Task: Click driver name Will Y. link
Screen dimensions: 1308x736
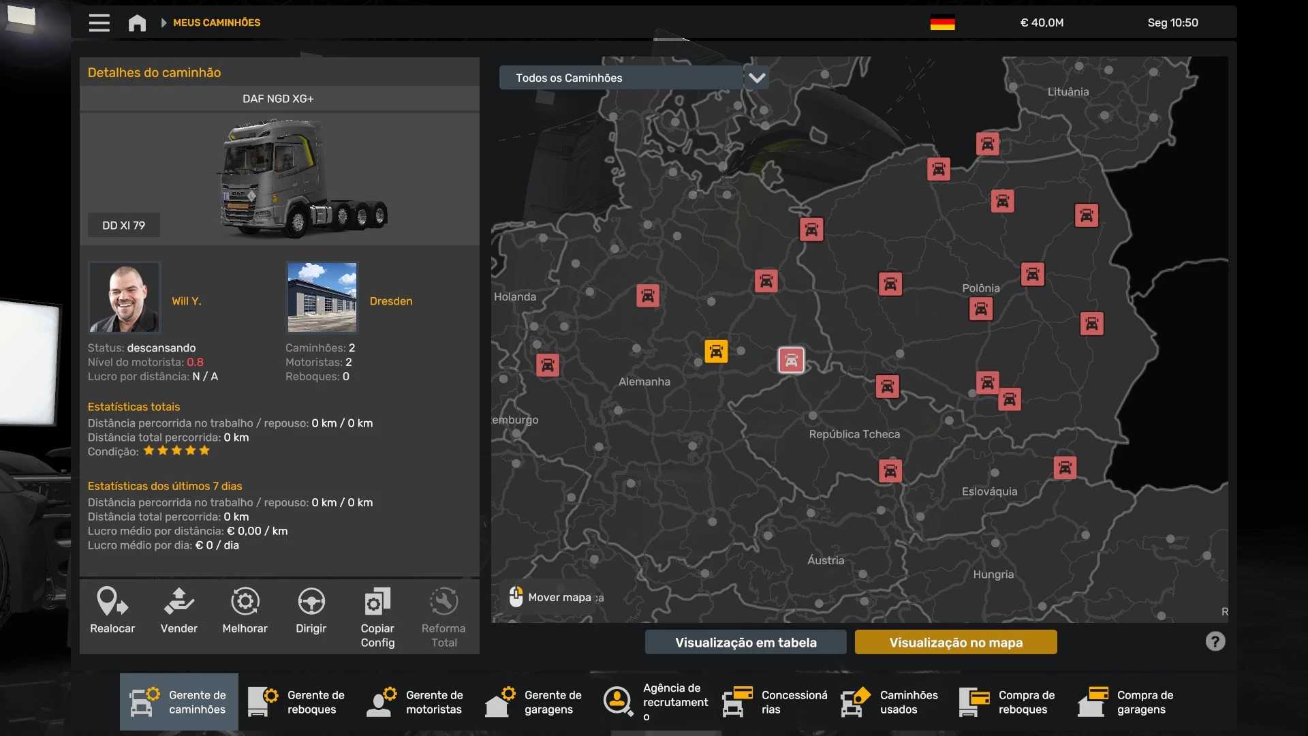Action: (x=186, y=301)
